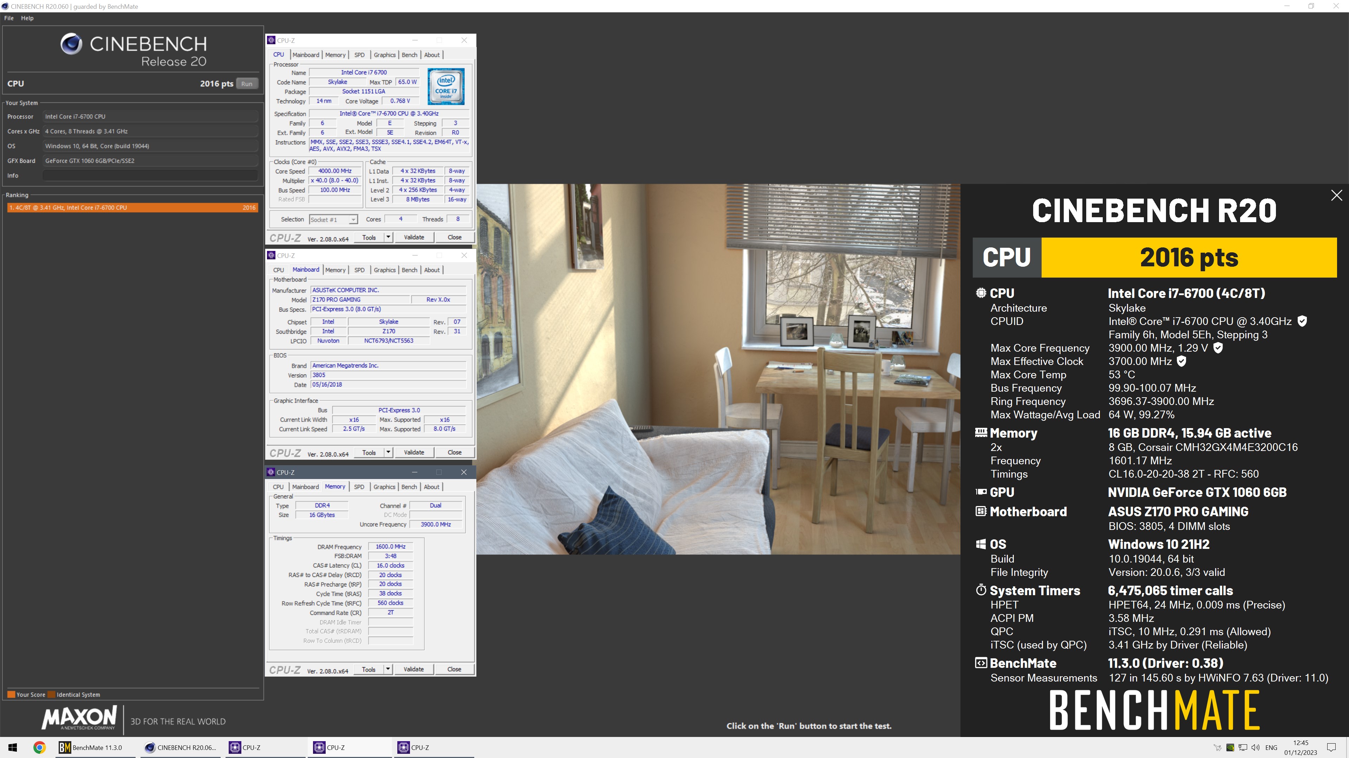Viewport: 1349px width, 758px height.
Task: Click the CPU-Z title icon of the Memory window
Action: click(271, 472)
